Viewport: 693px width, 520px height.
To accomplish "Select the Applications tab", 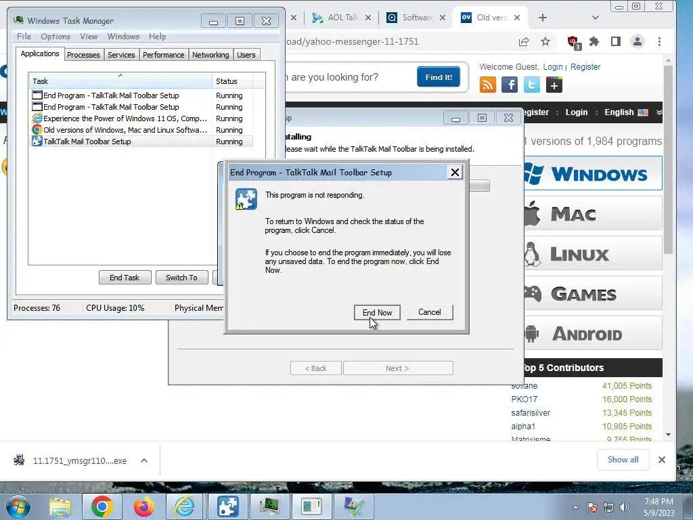I will pos(40,53).
